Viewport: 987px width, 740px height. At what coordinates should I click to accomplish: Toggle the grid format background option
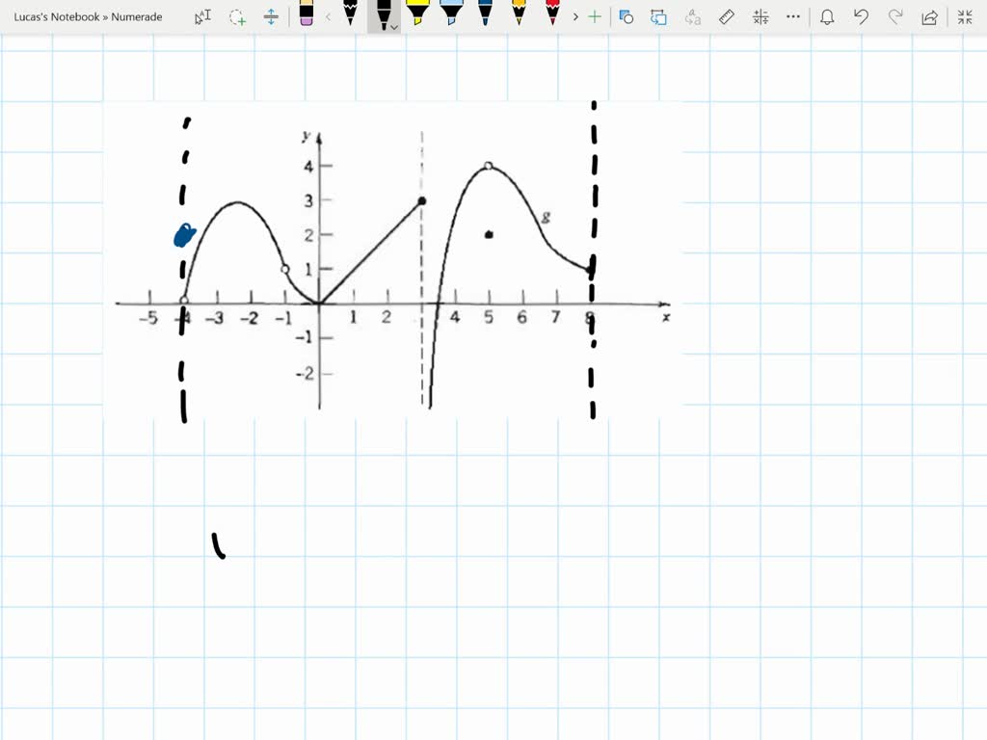click(x=760, y=16)
